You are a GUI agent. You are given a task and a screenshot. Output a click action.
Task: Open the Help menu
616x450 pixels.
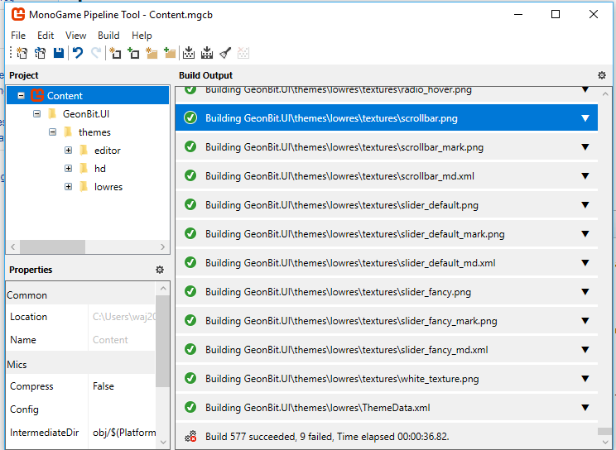pos(142,36)
